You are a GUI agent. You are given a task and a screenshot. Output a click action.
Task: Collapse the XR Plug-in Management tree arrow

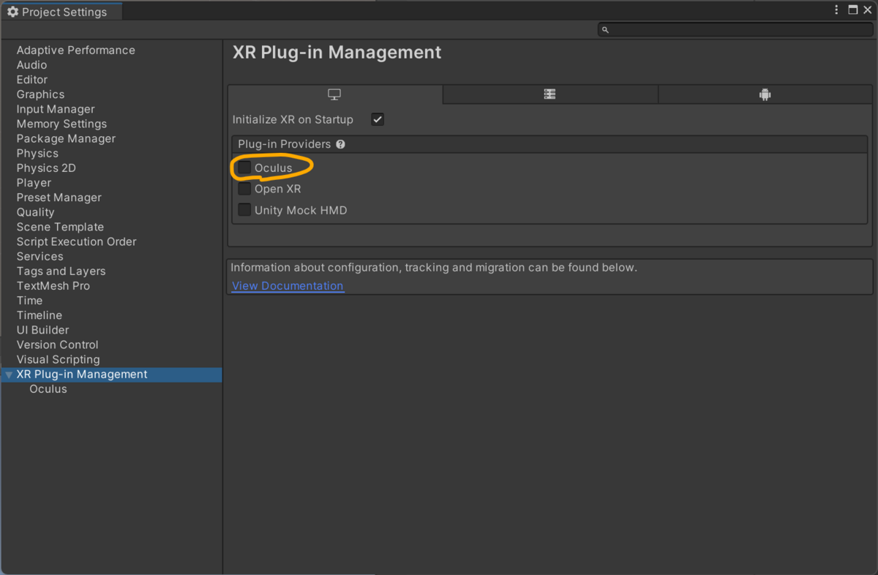pyautogui.click(x=9, y=375)
